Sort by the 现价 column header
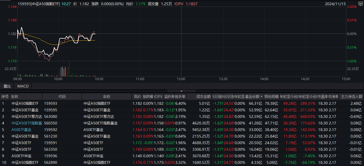This screenshot has width=364, height=166. pos(137,97)
